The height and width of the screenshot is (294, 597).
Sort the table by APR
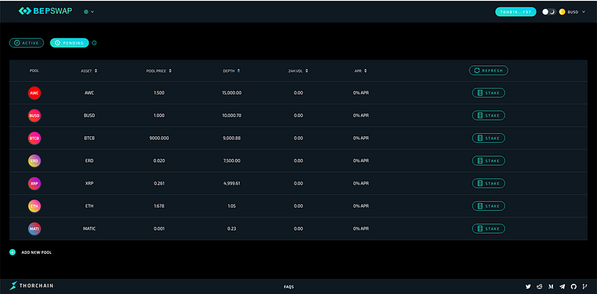(360, 71)
